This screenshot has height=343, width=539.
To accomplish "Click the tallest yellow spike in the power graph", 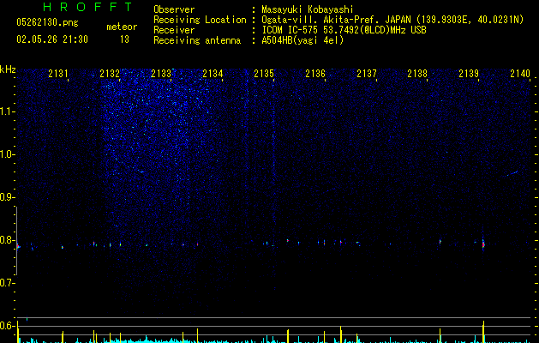I will pos(483,332).
